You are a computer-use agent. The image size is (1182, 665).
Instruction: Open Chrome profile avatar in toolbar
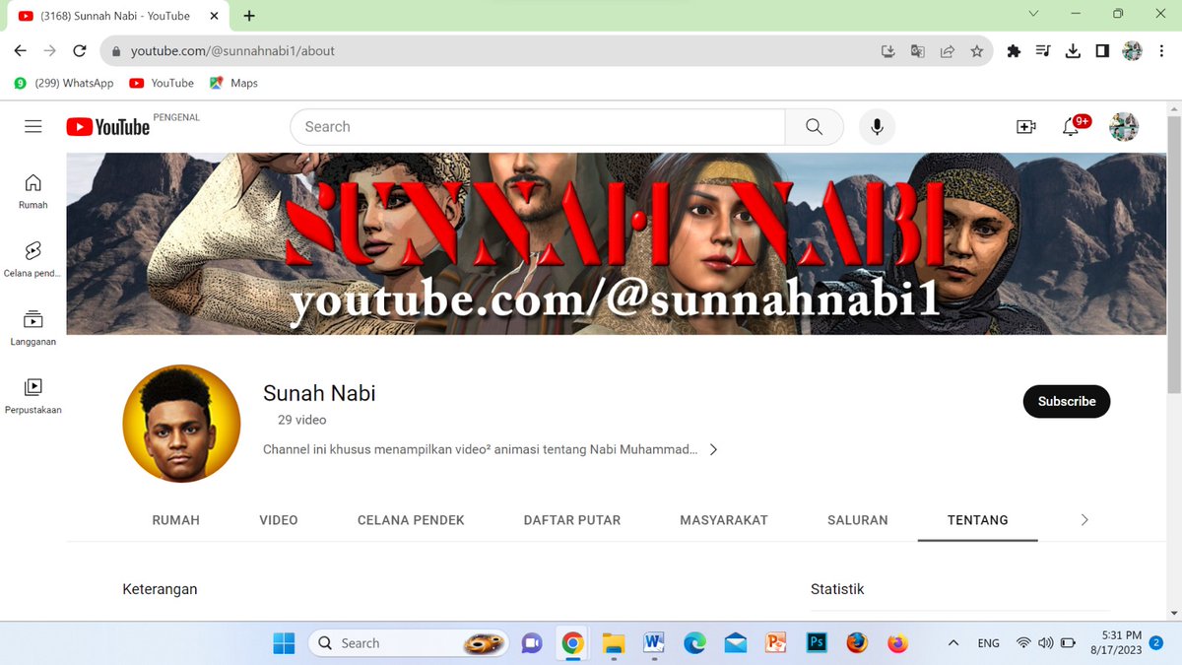click(x=1132, y=51)
